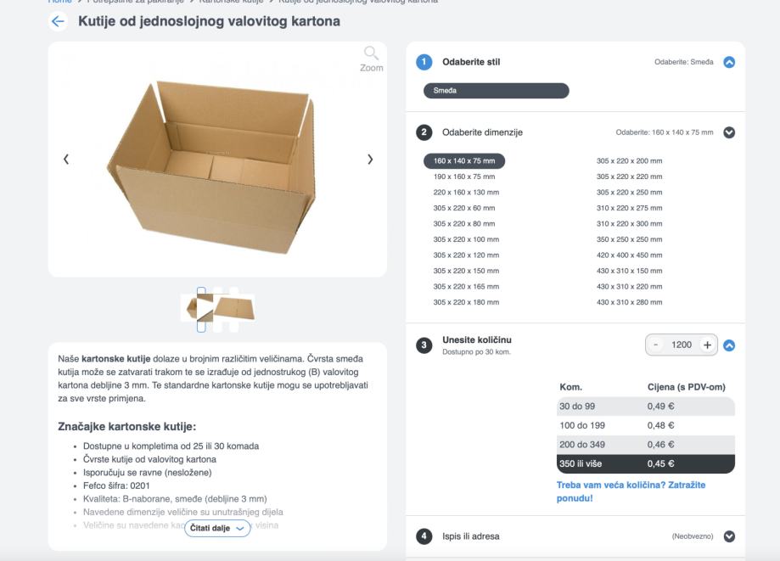Select the Smeđa style option

coord(496,91)
